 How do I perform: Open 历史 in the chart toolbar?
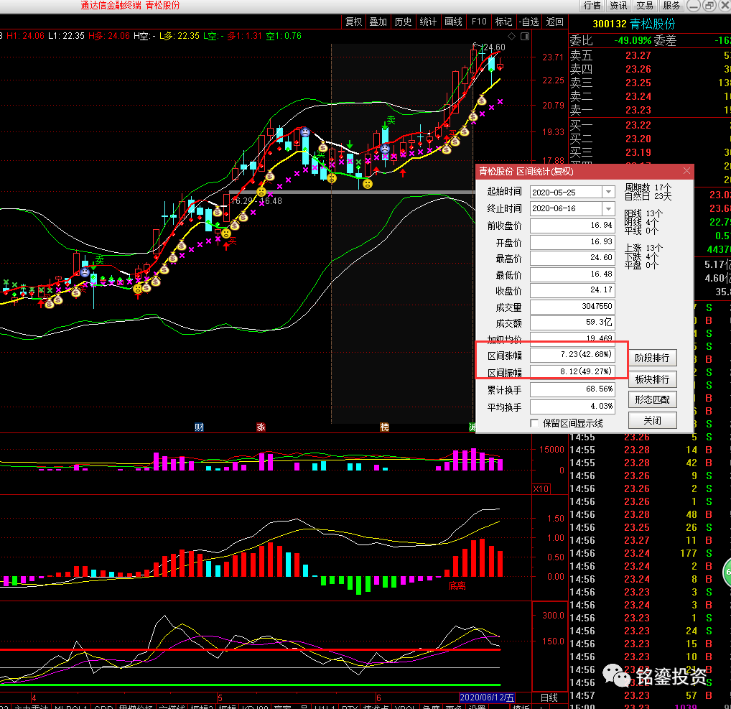click(x=404, y=22)
